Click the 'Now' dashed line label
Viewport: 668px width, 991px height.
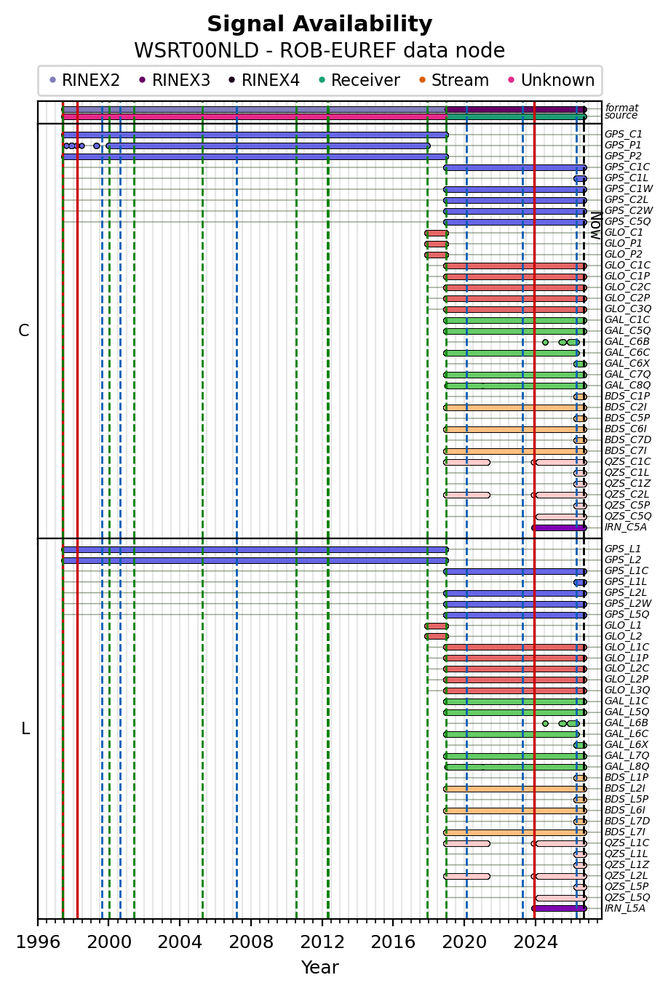click(x=595, y=226)
